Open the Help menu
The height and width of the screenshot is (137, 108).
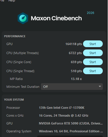pyautogui.click(x=12, y=1)
